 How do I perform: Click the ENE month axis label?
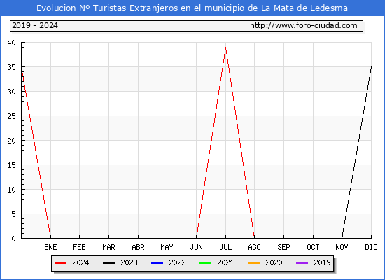pos(50,247)
